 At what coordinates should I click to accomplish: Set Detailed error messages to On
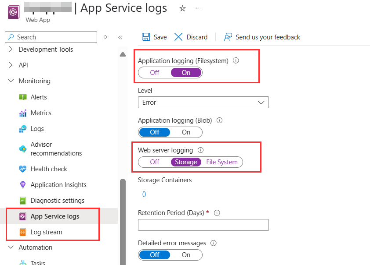[x=186, y=255]
